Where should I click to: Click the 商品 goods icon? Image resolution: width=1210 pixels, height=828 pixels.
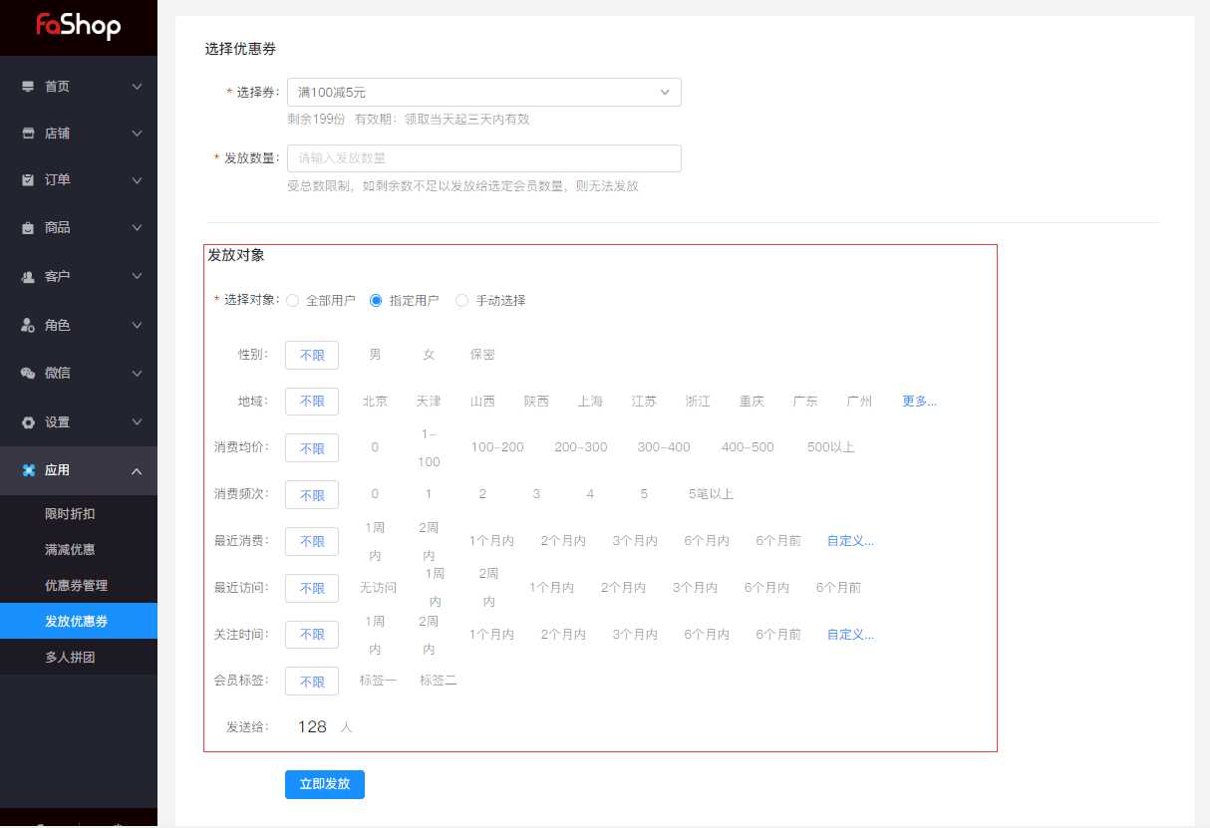(28, 228)
